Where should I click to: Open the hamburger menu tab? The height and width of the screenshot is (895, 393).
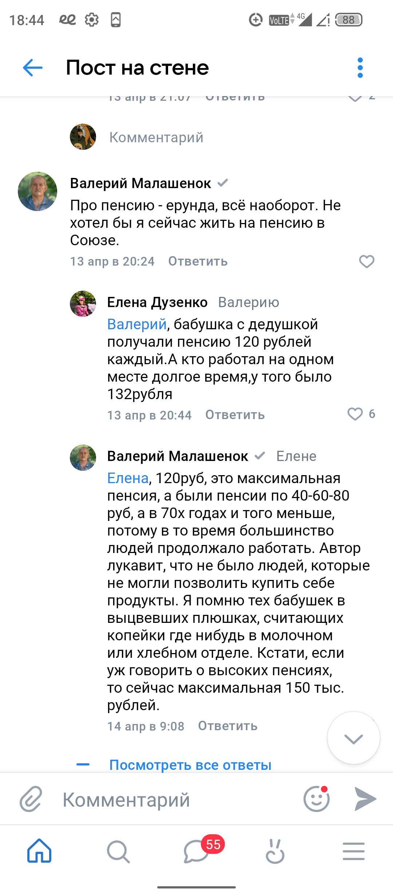pyautogui.click(x=353, y=851)
